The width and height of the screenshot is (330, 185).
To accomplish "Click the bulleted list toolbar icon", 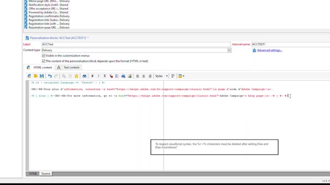I will [117, 76].
